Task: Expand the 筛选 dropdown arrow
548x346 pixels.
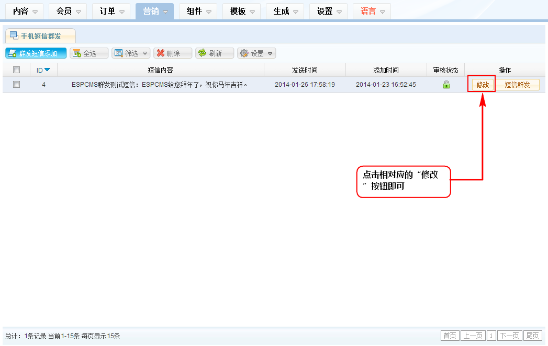Action: pyautogui.click(x=144, y=53)
